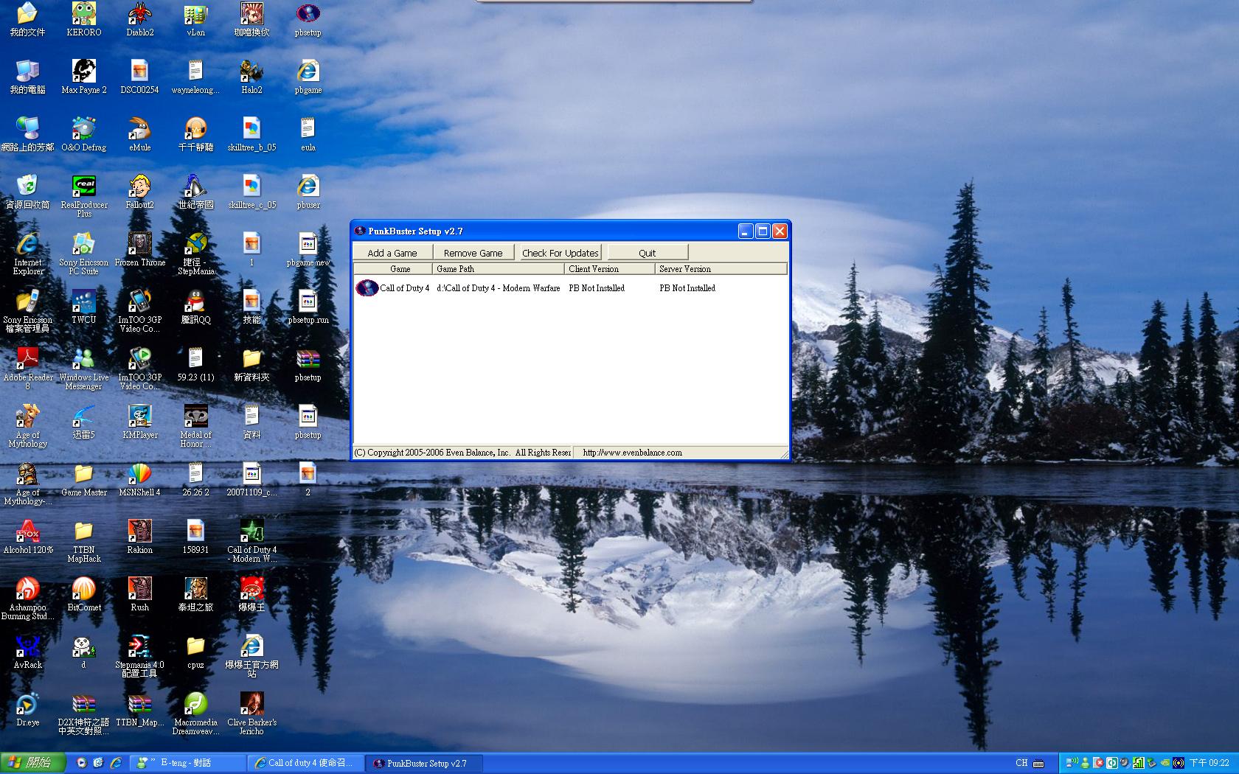The image size is (1239, 774).
Task: Select the Halo2 desktop icon
Action: 251,72
